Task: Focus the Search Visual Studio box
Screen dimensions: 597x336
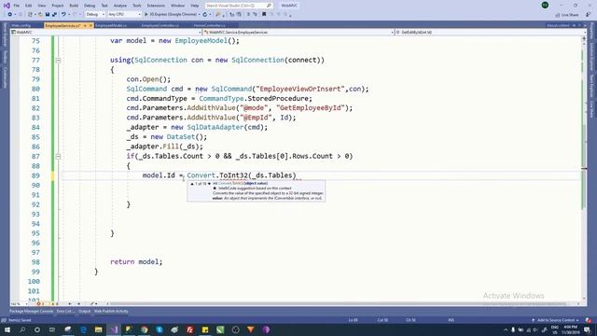Action: (239, 6)
